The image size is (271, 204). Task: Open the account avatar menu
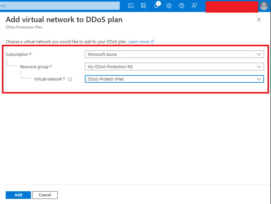(264, 5)
